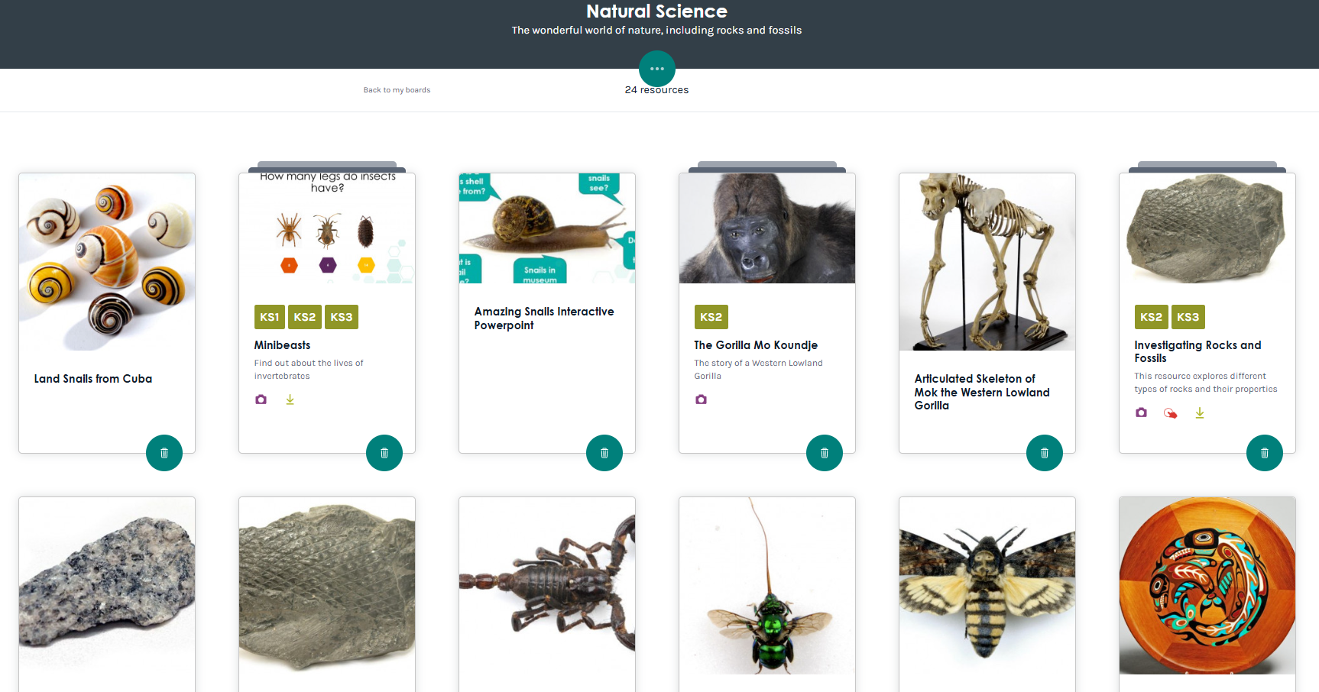
Task: Click download arrow under Investigating Rocks and Fossils
Action: click(1200, 412)
